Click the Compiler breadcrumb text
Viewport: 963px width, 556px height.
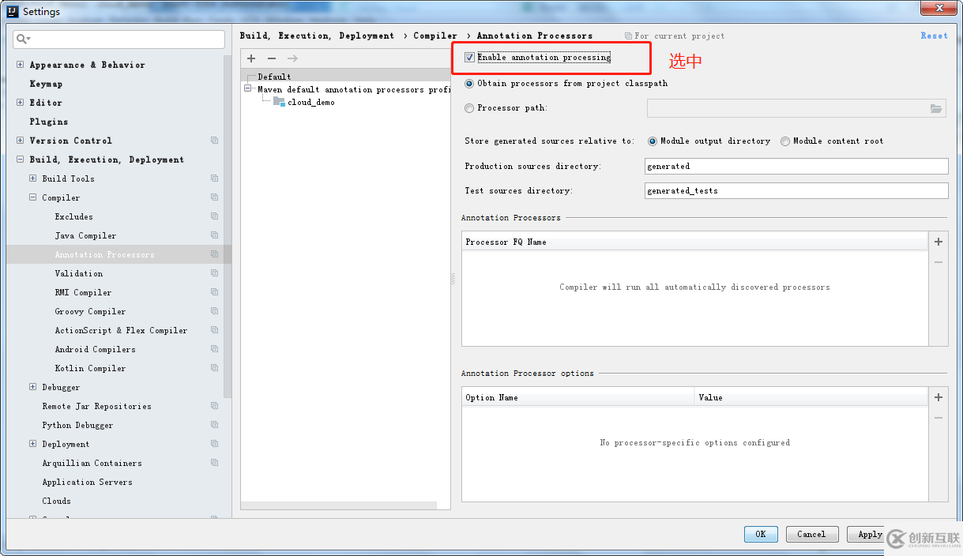[x=435, y=36]
